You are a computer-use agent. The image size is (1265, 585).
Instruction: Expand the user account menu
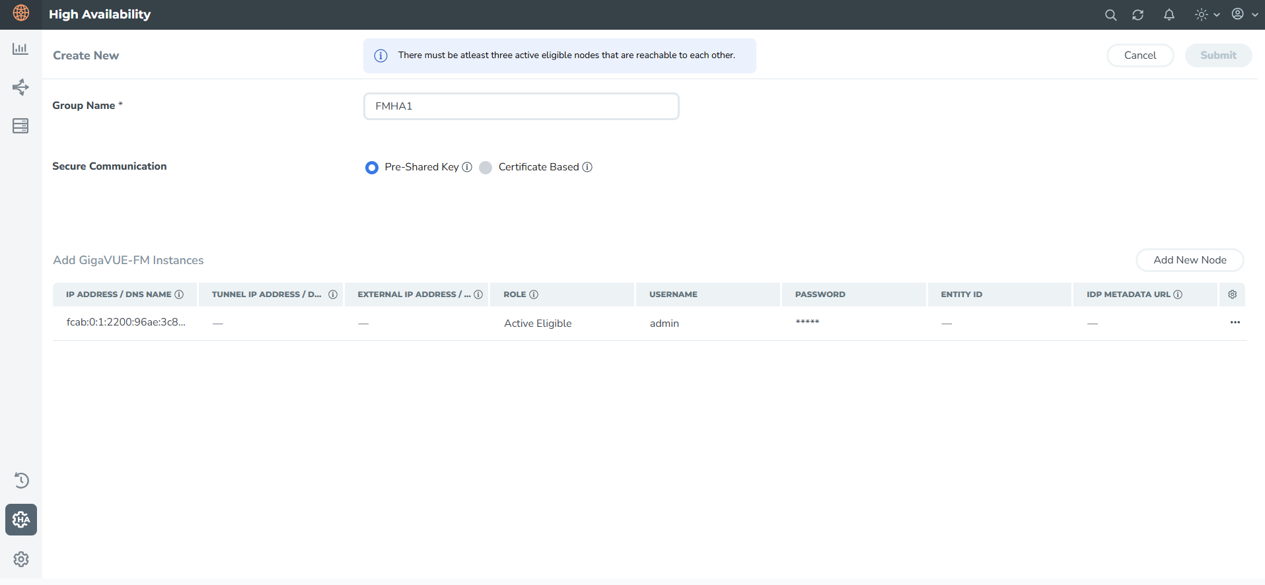[1245, 15]
